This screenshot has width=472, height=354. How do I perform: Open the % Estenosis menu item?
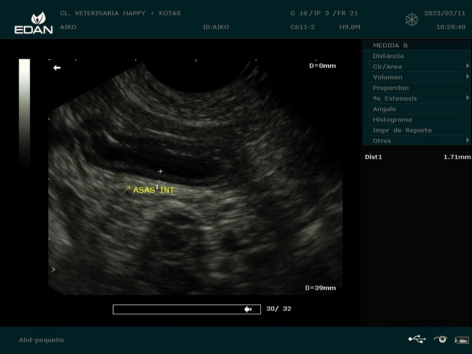point(417,98)
